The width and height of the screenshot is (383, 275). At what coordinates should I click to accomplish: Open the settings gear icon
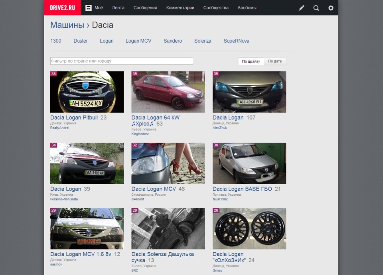[331, 8]
